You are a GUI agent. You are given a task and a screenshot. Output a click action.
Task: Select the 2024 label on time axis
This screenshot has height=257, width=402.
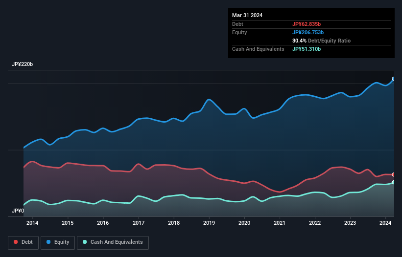[x=385, y=223]
